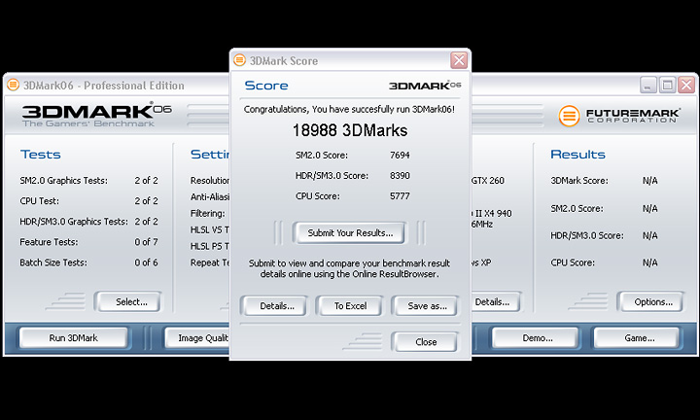This screenshot has width=700, height=420.
Task: Click 'CPU Score:' label in Results
Action: [573, 262]
